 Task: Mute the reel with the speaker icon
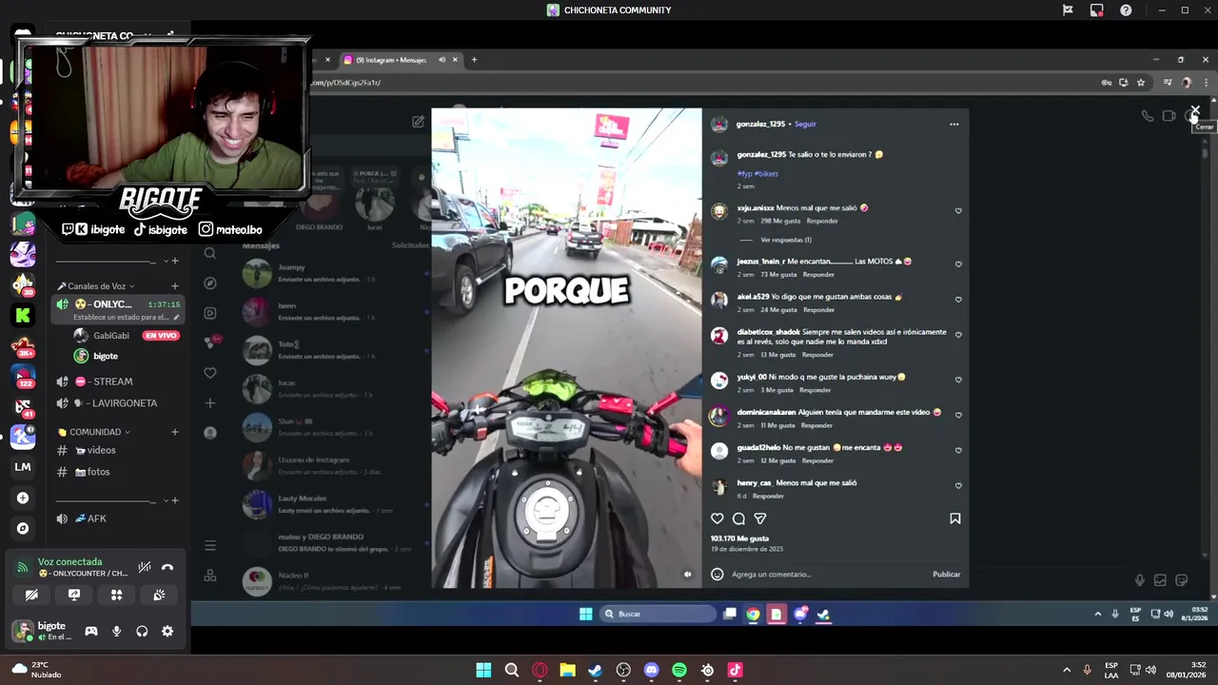(x=687, y=574)
